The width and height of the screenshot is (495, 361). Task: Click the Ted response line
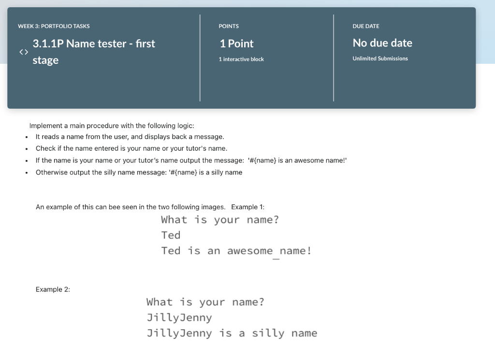point(170,235)
